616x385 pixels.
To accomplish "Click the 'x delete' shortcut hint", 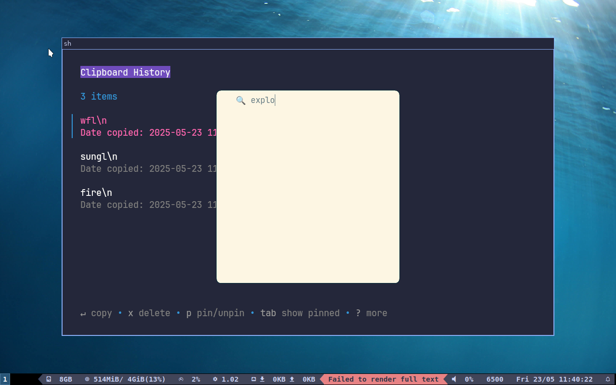I will pos(149,313).
